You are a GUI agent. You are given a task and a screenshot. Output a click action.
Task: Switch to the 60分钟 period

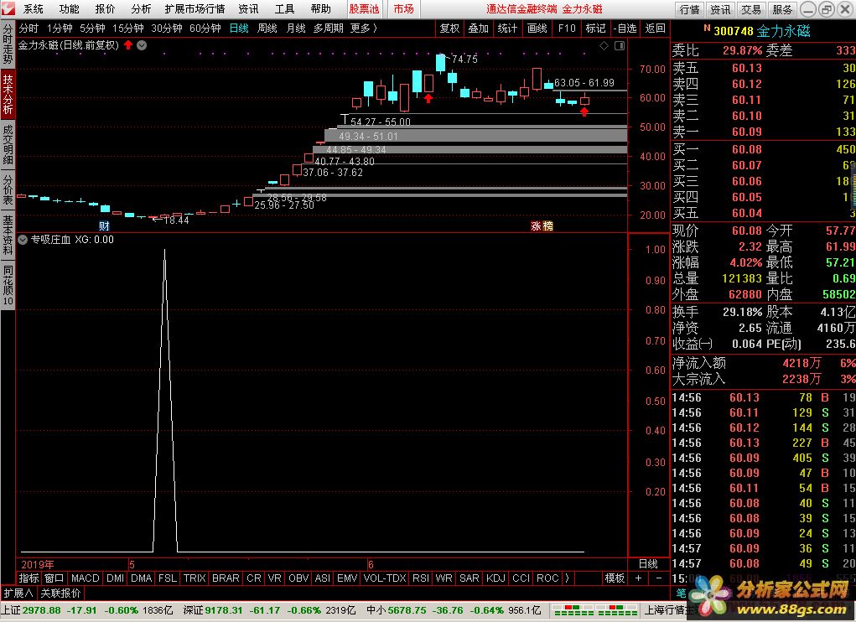(x=205, y=28)
